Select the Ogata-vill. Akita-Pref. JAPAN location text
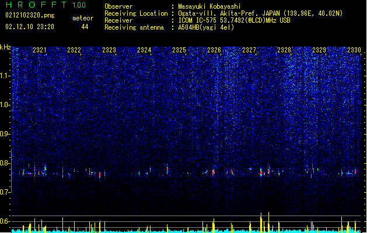 [x=260, y=13]
